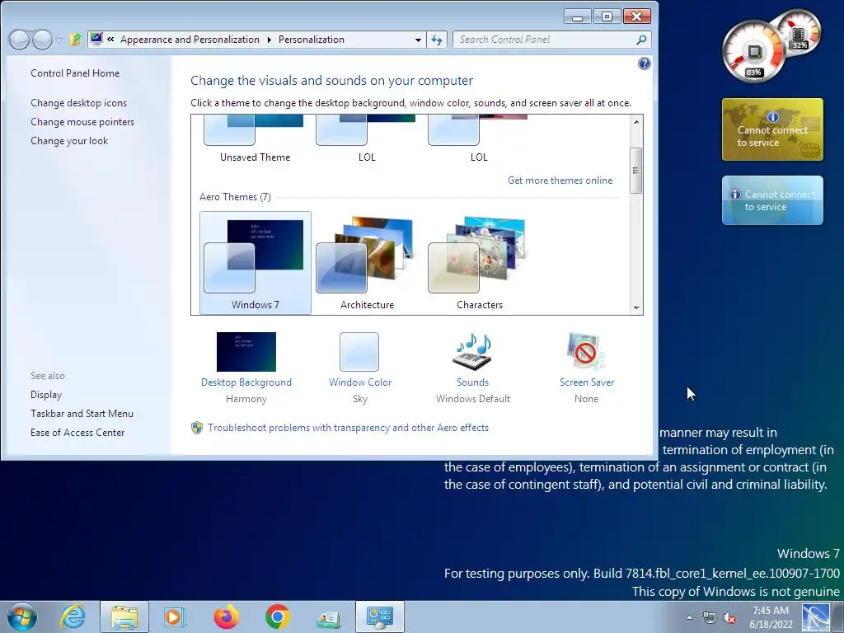Image resolution: width=844 pixels, height=633 pixels.
Task: Expand the double-chevron breadcrumb overflow
Action: pos(110,40)
